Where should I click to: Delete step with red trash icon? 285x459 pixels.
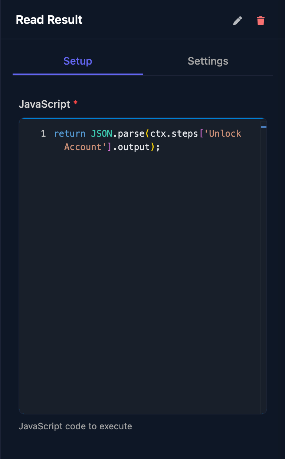tap(261, 21)
